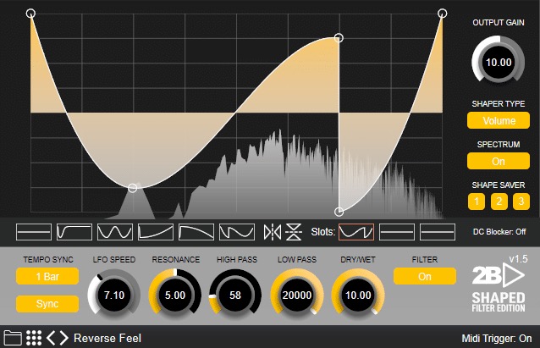Toggle the Sync mode button
This screenshot has width=540, height=348.
[x=47, y=304]
